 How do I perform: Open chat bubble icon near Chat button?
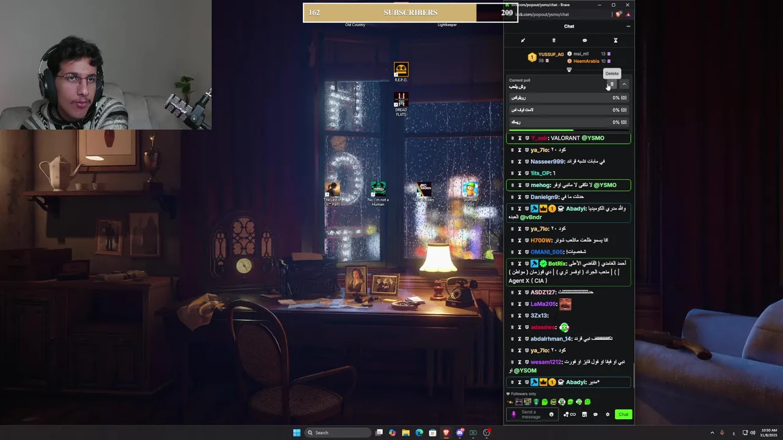595,414
